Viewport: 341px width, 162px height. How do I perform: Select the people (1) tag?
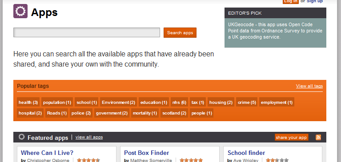coord(201,113)
